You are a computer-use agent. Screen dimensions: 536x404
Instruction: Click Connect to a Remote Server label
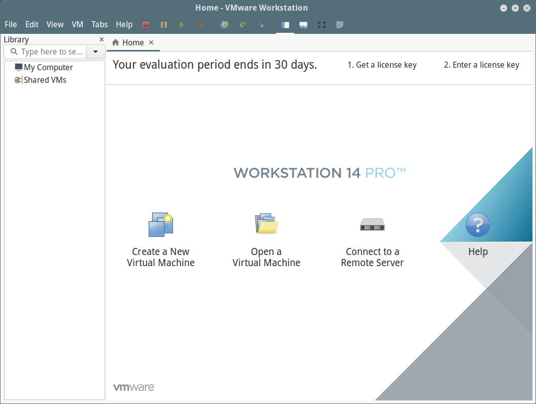[372, 257]
